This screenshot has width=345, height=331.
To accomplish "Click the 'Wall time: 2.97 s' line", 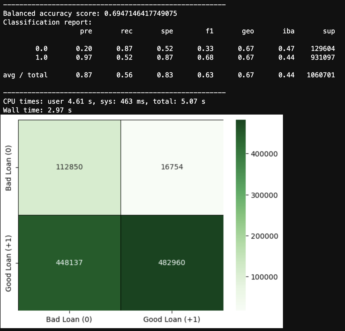I will coord(37,110).
